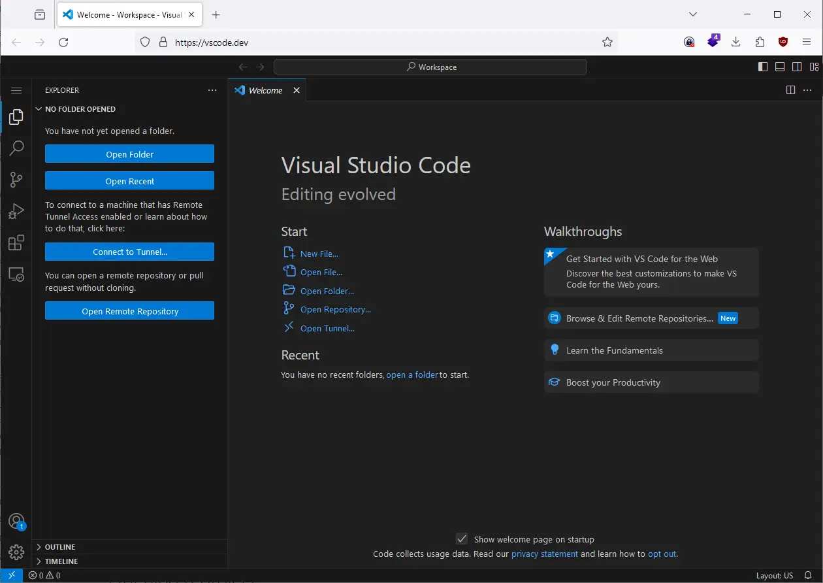Open the Extensions view
The image size is (823, 583).
16,243
